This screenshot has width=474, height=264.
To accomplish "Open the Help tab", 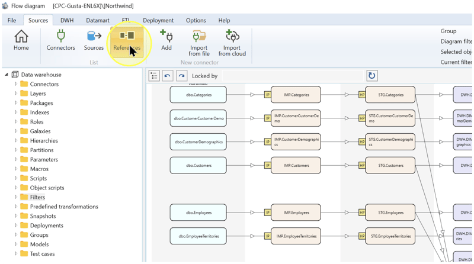I will pyautogui.click(x=224, y=20).
